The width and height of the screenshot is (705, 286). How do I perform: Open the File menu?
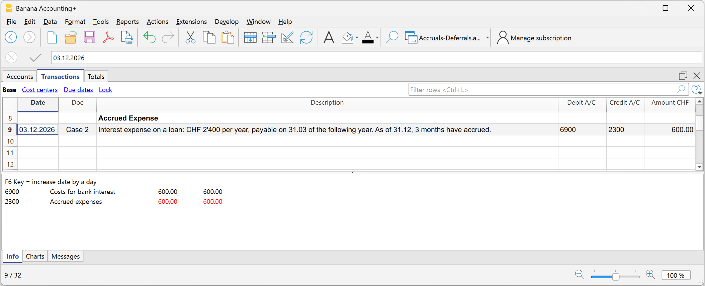[11, 22]
